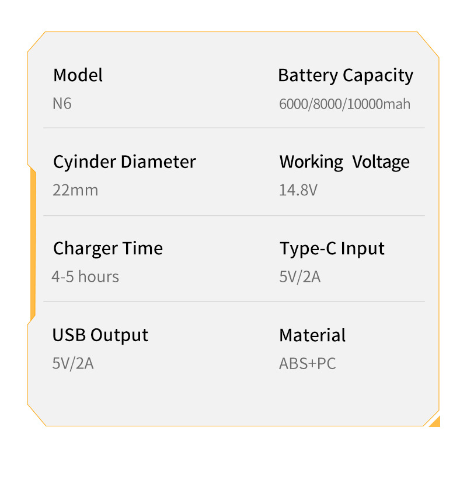Select the 22mm diameter value
Viewport: 467px width, 487px height.
coord(75,190)
